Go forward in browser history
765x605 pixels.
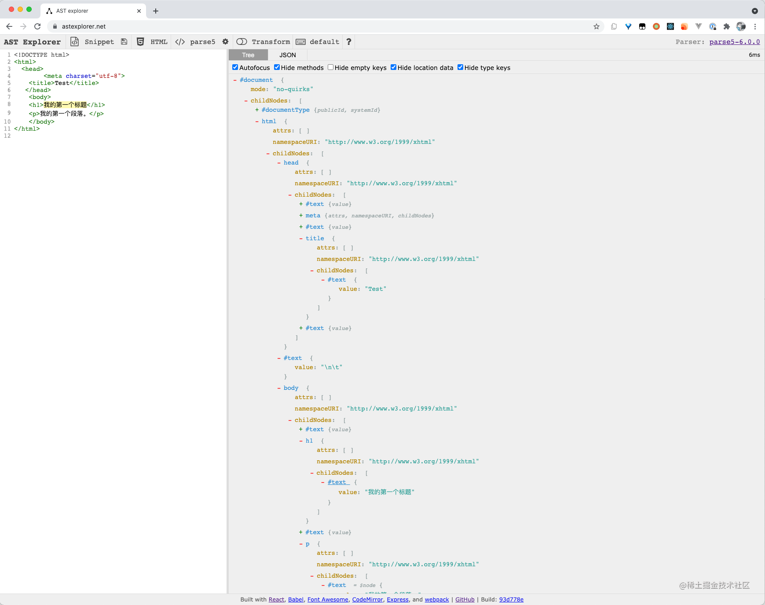pos(23,26)
